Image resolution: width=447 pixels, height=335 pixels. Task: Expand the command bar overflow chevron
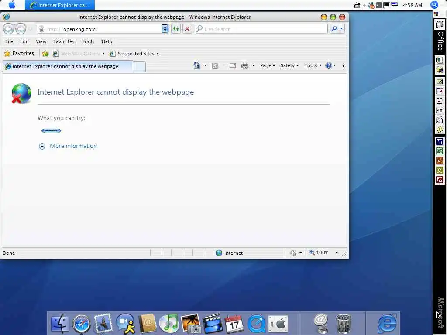pyautogui.click(x=344, y=66)
